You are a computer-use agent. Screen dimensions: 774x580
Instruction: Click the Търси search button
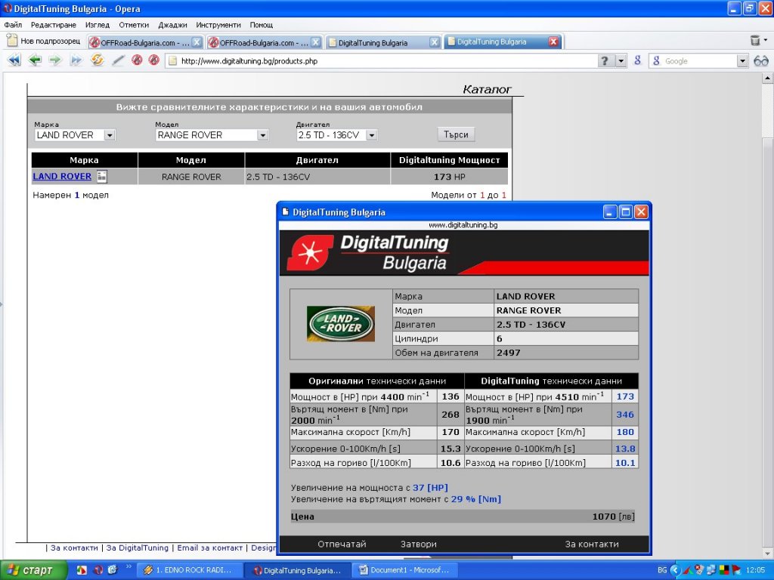click(456, 134)
